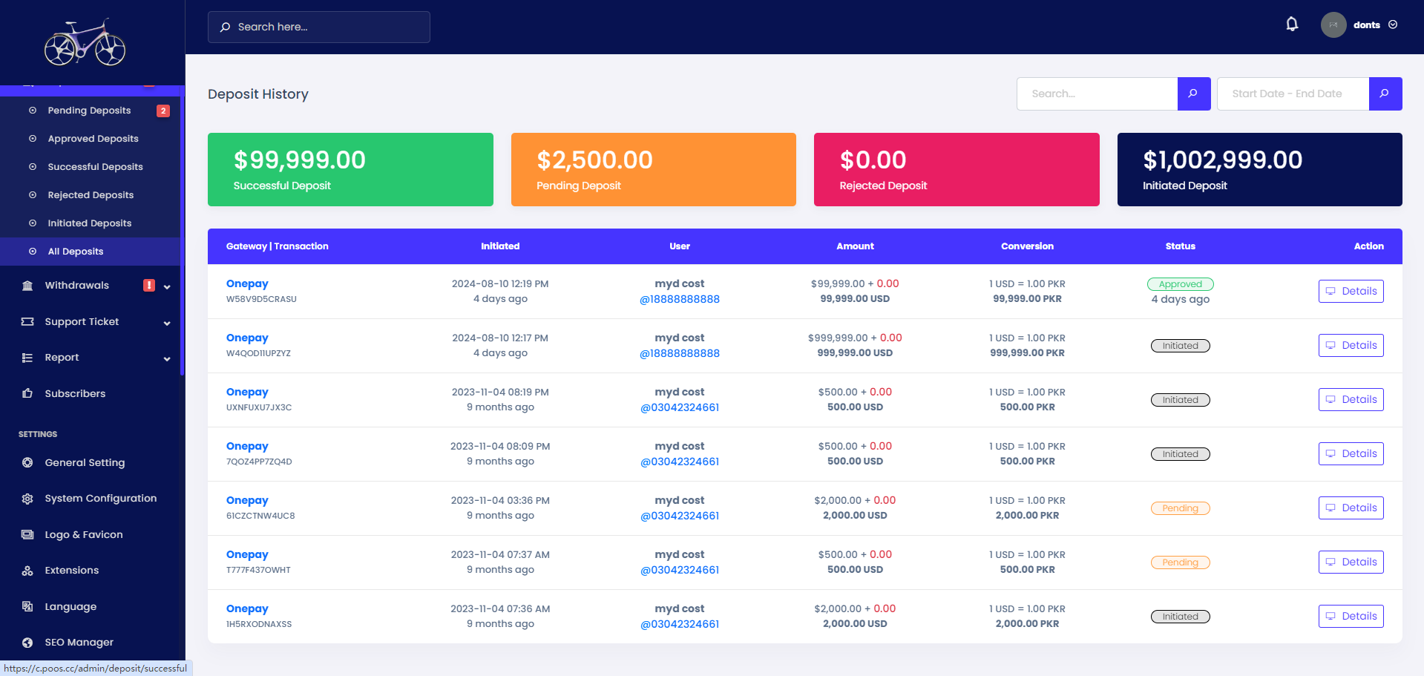Click the System Configuration gear icon
The width and height of the screenshot is (1424, 676).
27,499
